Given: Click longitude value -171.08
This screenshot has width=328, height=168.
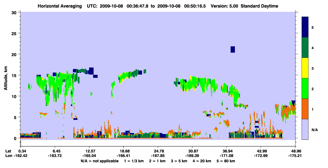Looking at the screenshot, I should 227,156.
